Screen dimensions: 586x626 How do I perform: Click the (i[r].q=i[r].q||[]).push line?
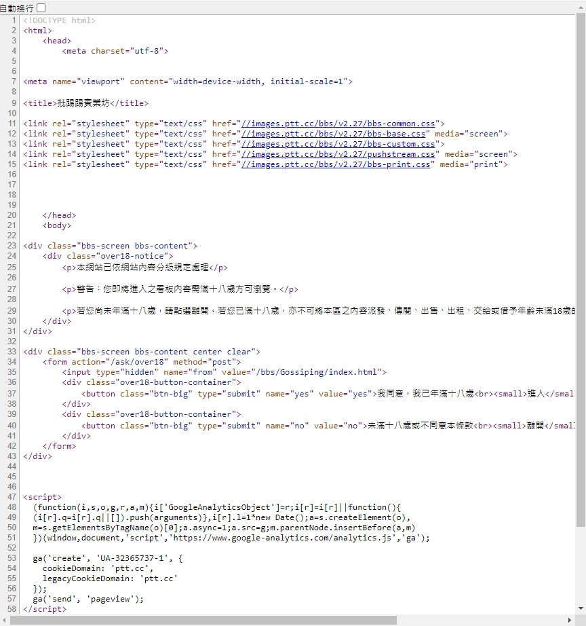[x=222, y=517]
